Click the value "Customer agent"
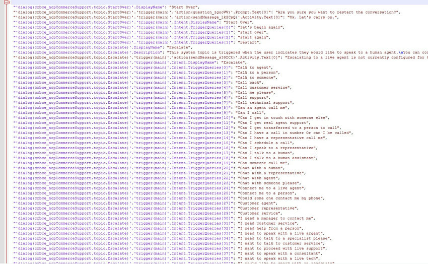 (x=257, y=203)
